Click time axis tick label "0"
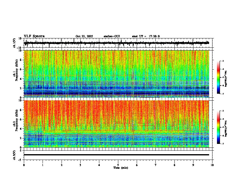 pyautogui.click(x=24, y=165)
